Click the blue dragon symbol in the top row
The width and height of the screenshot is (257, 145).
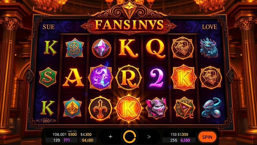pyautogui.click(x=209, y=48)
